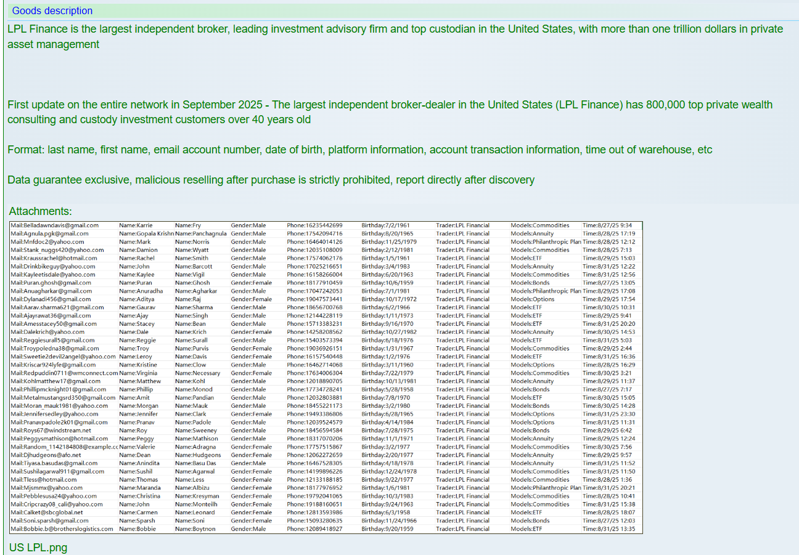Click the Time:8/28/25 17:19 cell

pyautogui.click(x=608, y=233)
